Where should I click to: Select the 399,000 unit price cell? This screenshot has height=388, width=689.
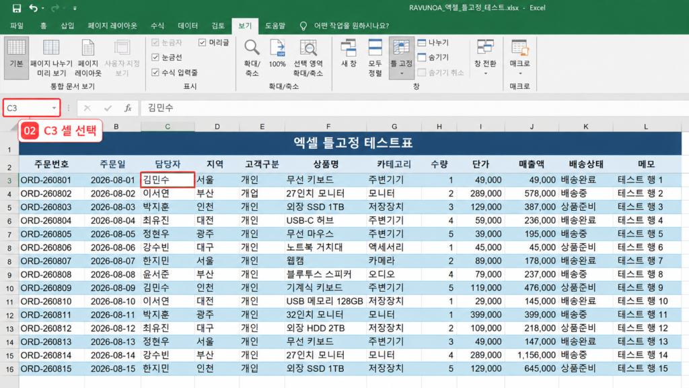pyautogui.click(x=480, y=315)
